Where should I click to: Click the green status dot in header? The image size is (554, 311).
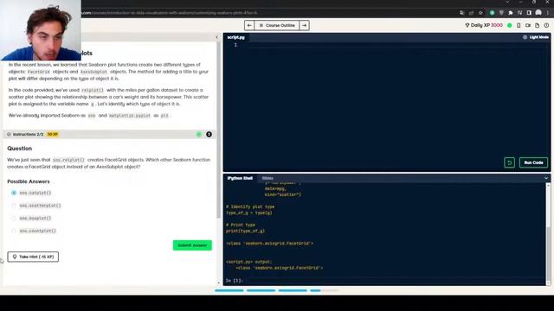(x=510, y=25)
